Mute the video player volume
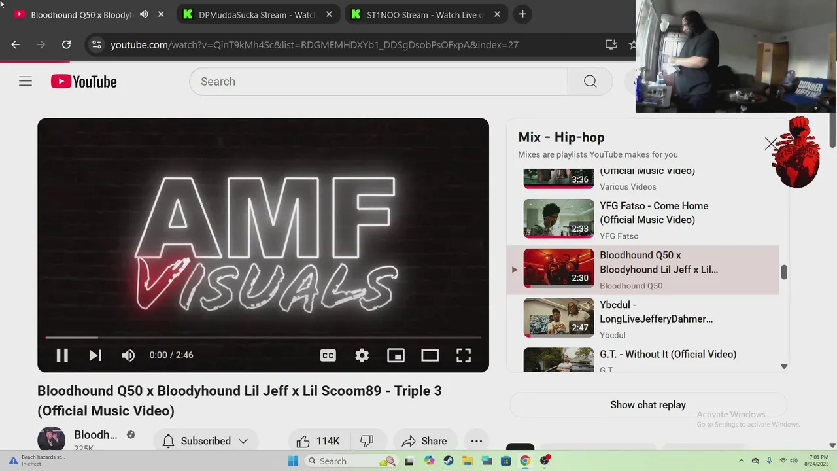Viewport: 837px width, 471px height. (128, 355)
